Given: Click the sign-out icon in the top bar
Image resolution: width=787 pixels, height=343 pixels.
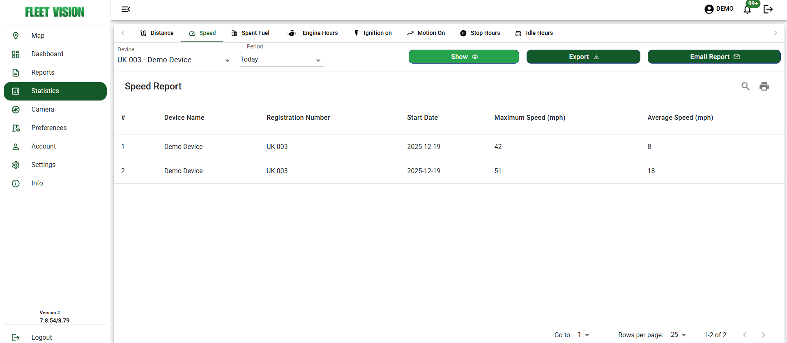Looking at the screenshot, I should point(768,9).
